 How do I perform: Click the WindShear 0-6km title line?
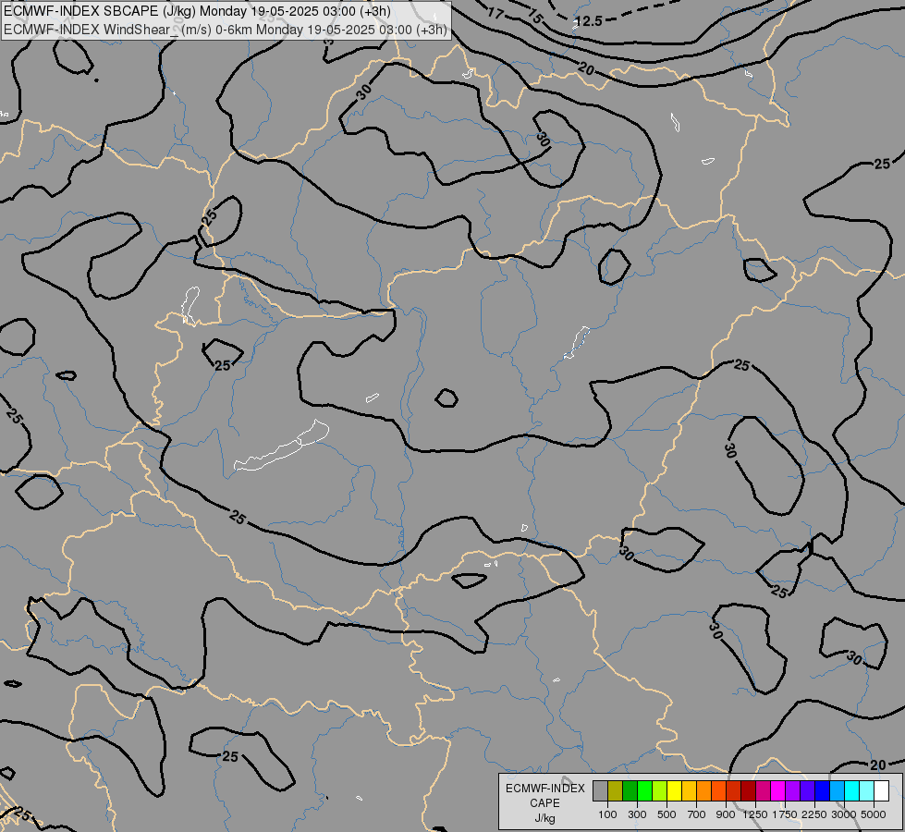click(226, 30)
